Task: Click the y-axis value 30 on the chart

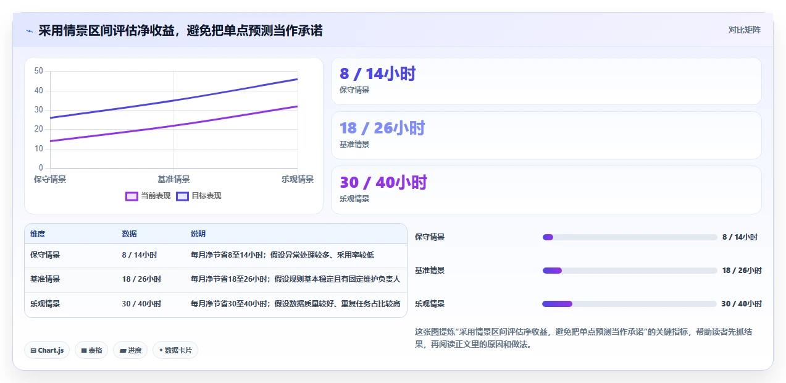Action: click(38, 110)
